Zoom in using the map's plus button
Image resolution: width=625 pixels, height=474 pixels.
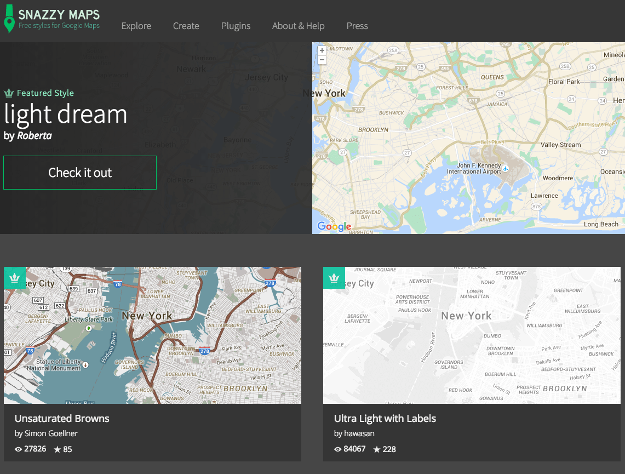click(x=322, y=50)
